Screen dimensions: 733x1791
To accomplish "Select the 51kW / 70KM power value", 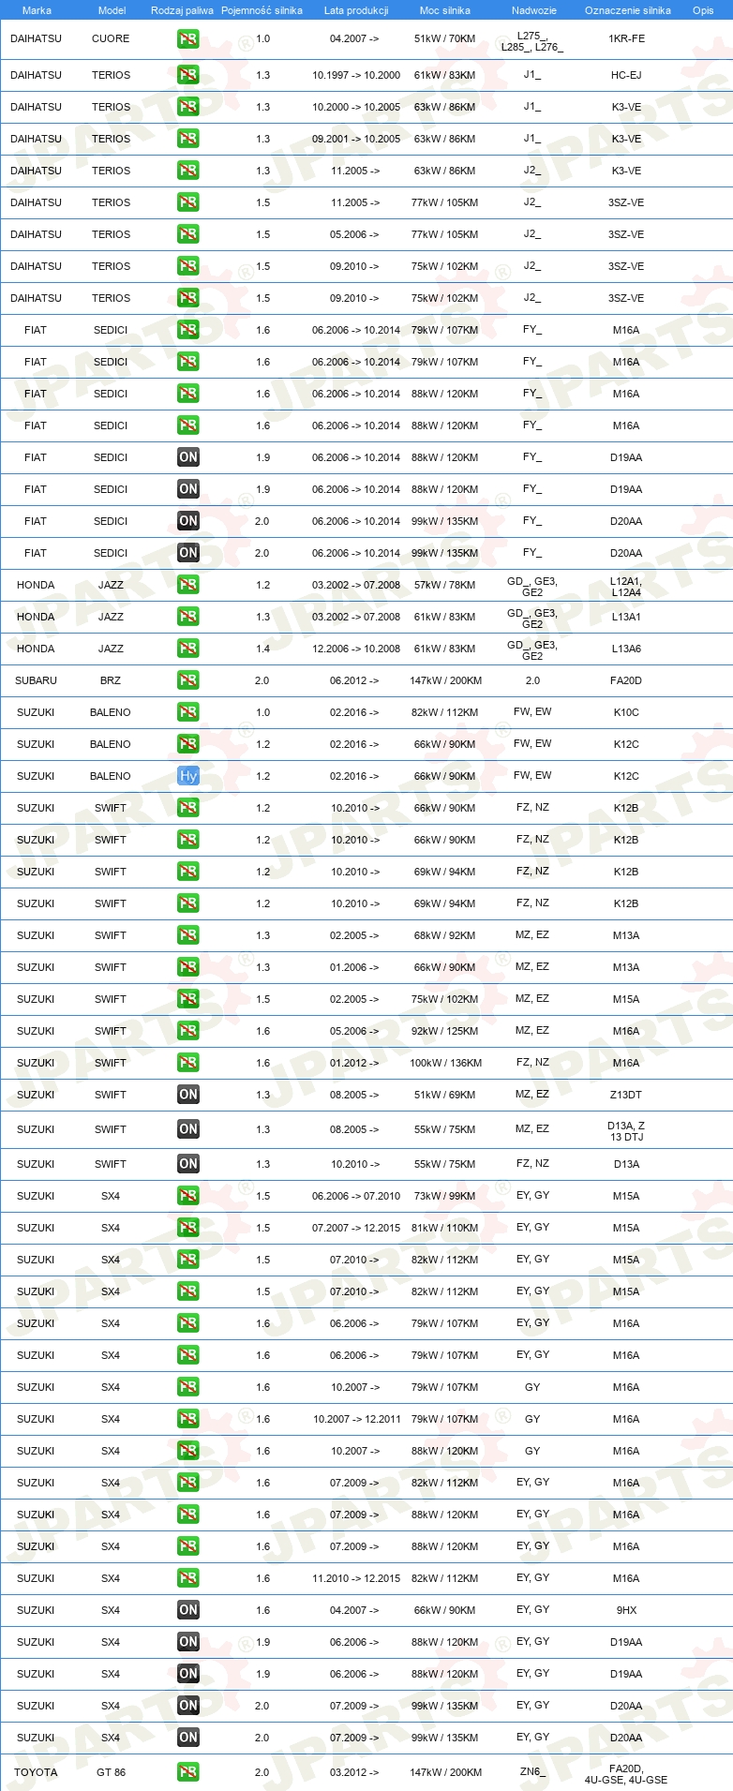I will point(444,39).
